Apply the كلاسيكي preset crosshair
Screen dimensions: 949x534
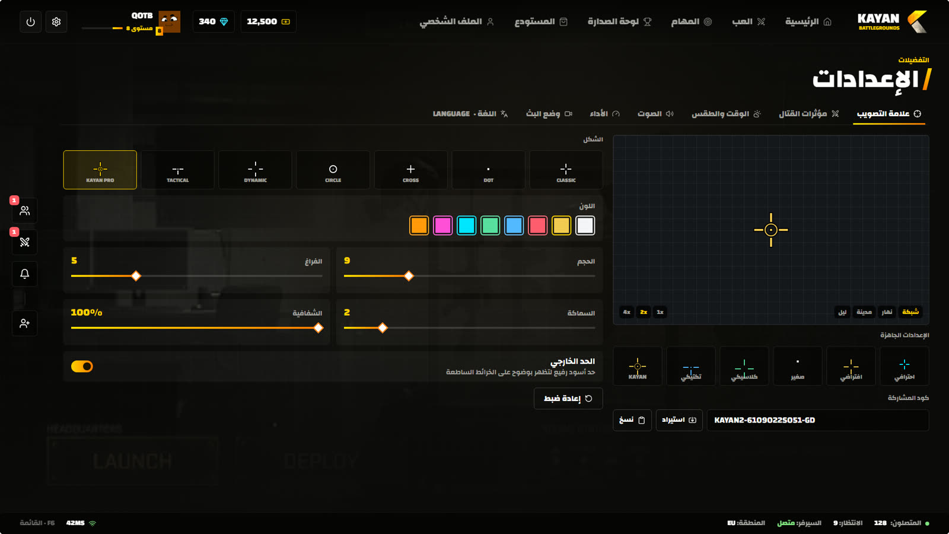pyautogui.click(x=744, y=366)
